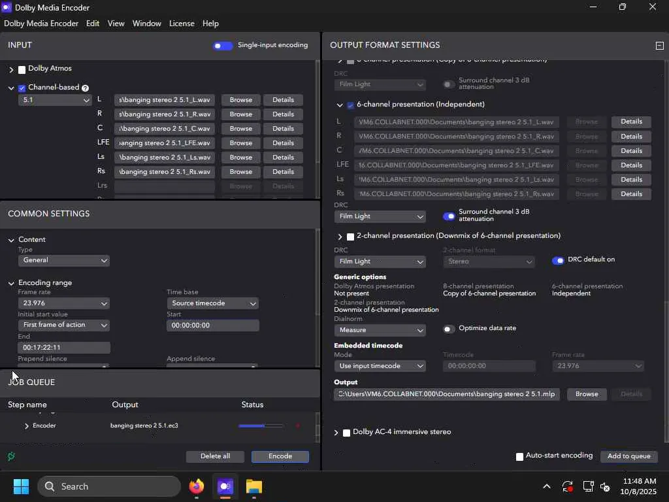Open the View menu
Image resolution: width=669 pixels, height=502 pixels.
point(116,24)
